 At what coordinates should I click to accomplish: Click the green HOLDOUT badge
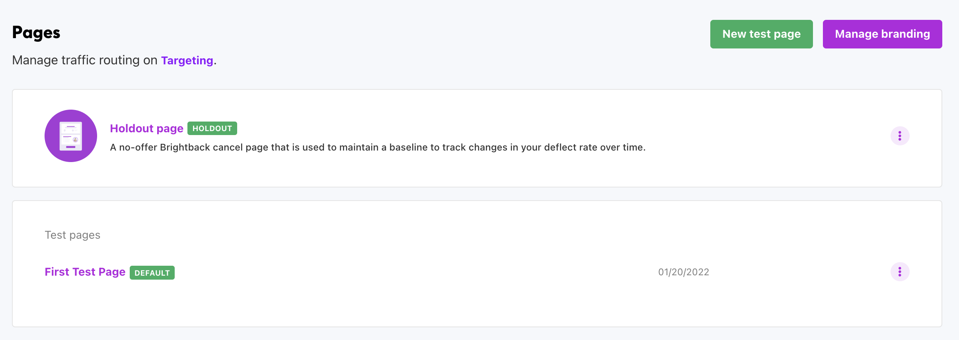212,128
